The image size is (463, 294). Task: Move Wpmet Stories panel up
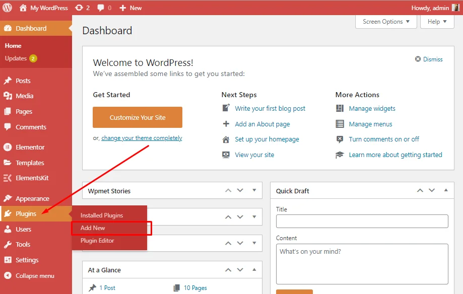[228, 190]
